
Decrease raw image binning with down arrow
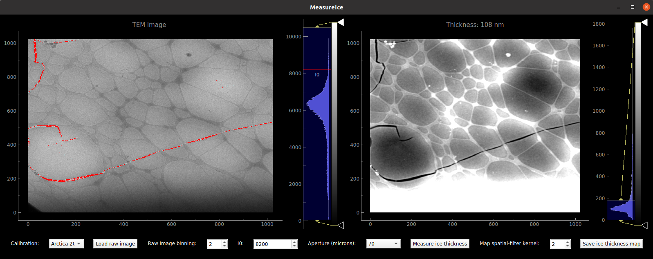pyautogui.click(x=224, y=246)
